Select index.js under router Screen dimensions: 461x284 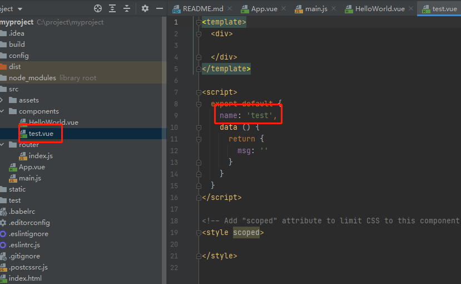[x=41, y=156]
